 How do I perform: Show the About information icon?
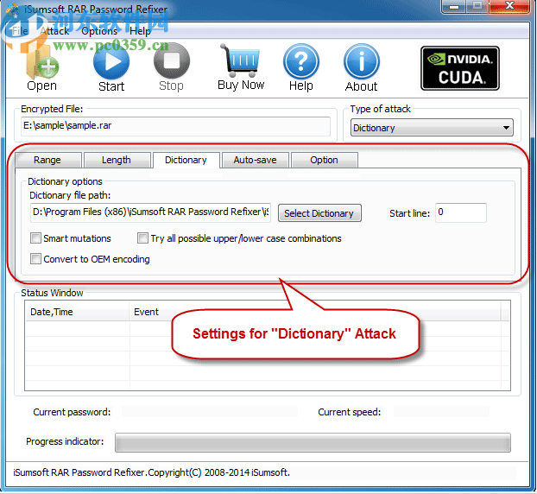(x=362, y=68)
